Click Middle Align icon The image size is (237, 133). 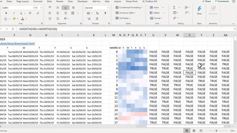(x=58, y=7)
